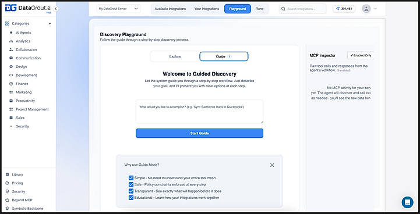Click the Library book icon
Viewport: 420px width, 214px height.
click(7, 174)
